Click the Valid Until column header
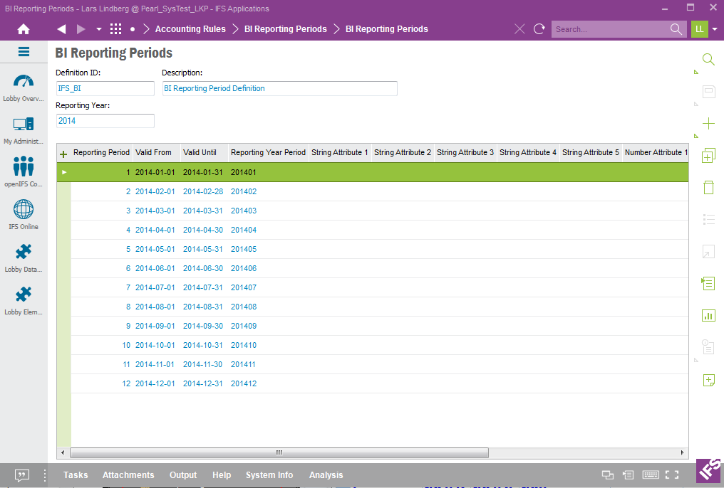Image resolution: width=724 pixels, height=488 pixels. pyautogui.click(x=204, y=152)
